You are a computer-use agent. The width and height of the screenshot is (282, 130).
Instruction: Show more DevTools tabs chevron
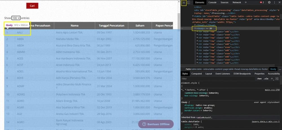pos(246,3)
